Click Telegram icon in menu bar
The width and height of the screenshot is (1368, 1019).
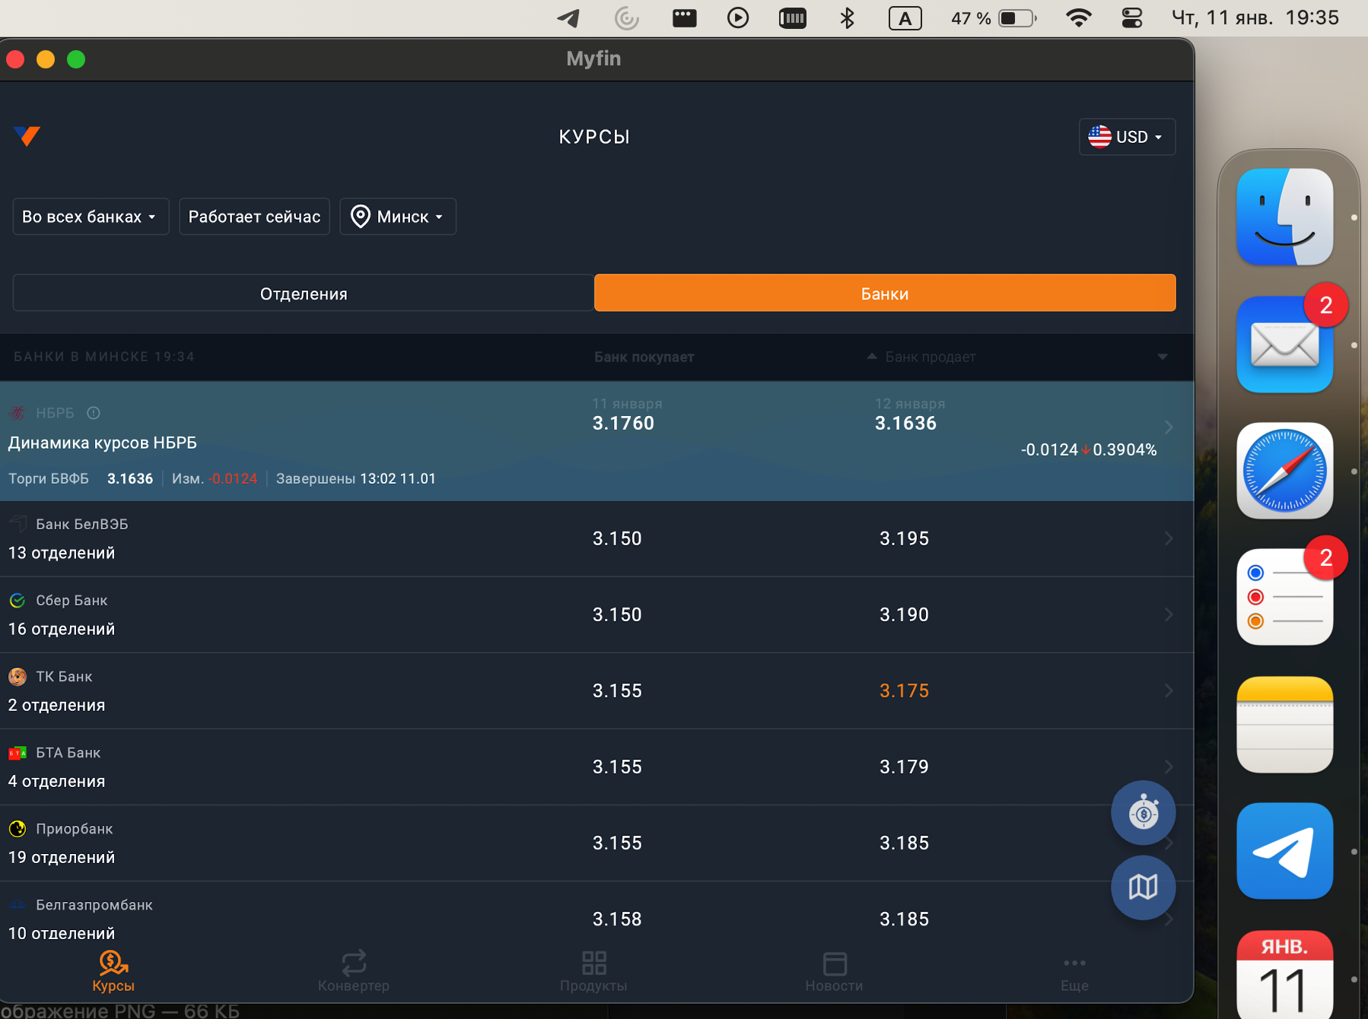tap(568, 17)
